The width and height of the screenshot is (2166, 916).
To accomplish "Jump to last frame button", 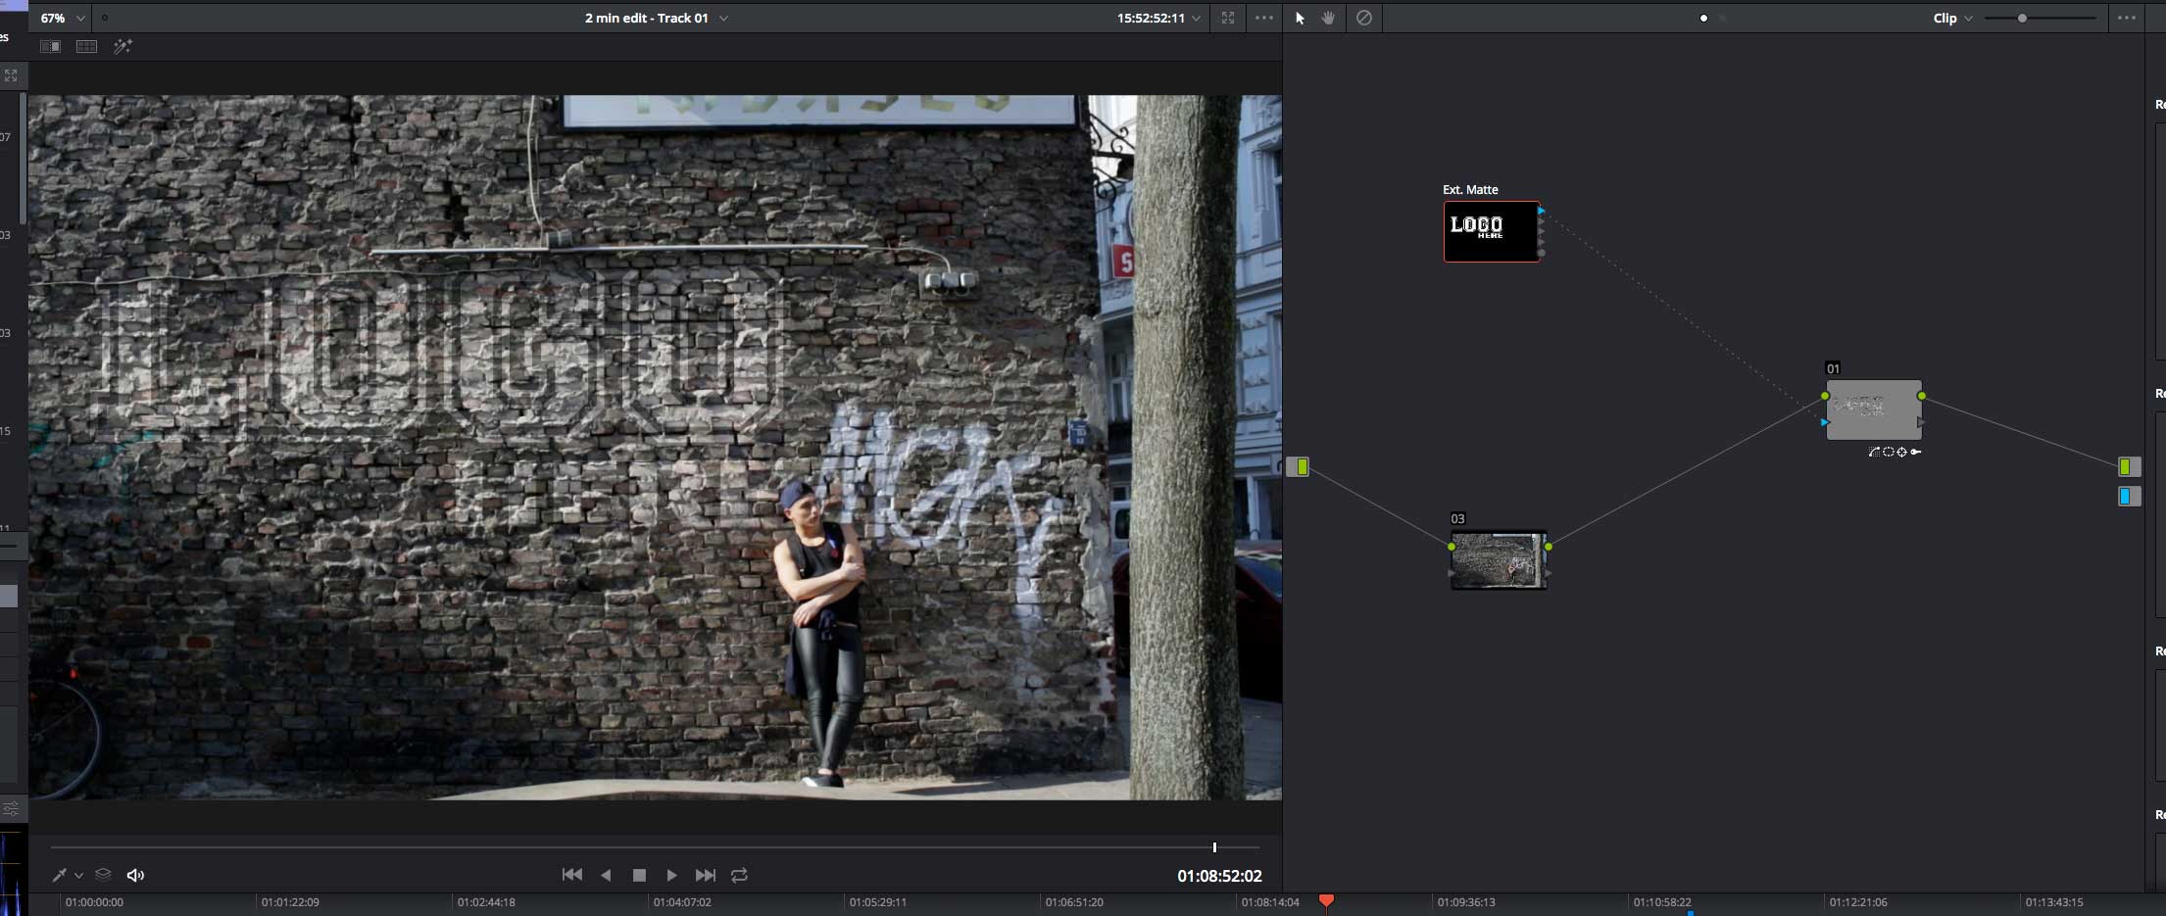I will [705, 875].
